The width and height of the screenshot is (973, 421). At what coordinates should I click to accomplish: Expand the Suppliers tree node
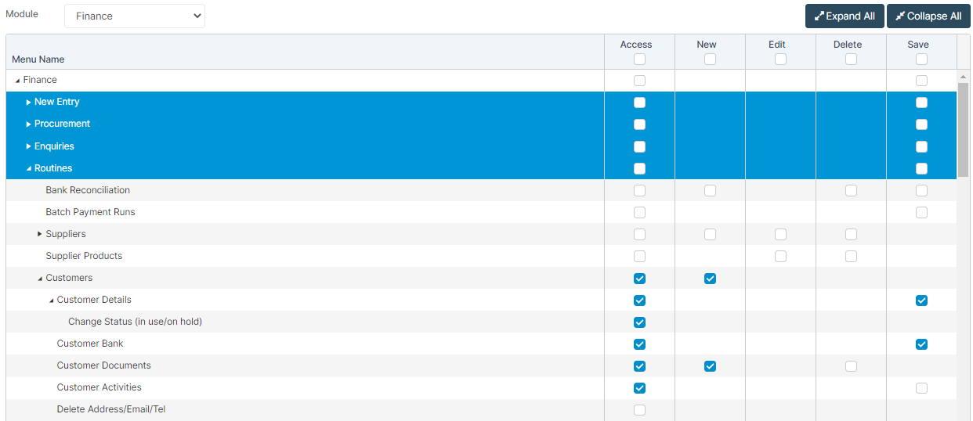tap(40, 234)
